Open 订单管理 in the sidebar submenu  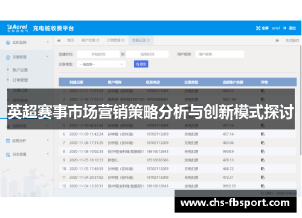[20, 80]
